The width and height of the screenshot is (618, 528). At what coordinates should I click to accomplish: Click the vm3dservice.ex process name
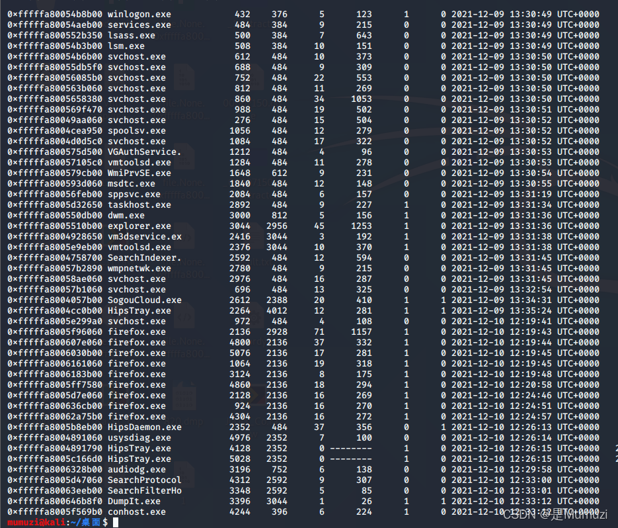coord(145,237)
